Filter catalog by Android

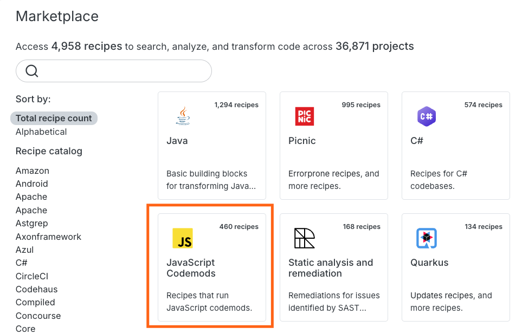click(32, 184)
